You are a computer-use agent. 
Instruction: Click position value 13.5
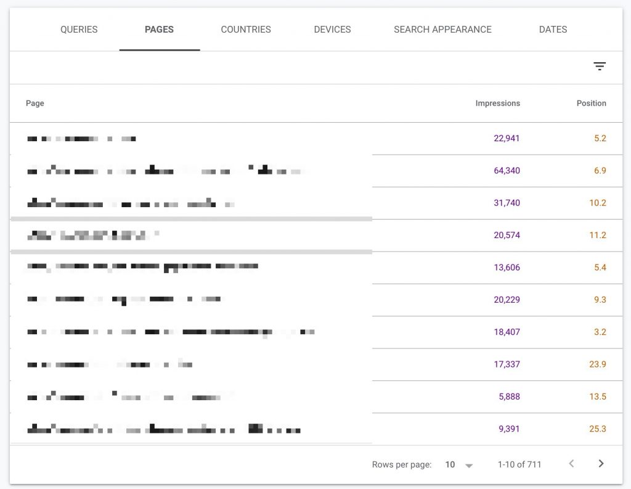[x=598, y=397]
